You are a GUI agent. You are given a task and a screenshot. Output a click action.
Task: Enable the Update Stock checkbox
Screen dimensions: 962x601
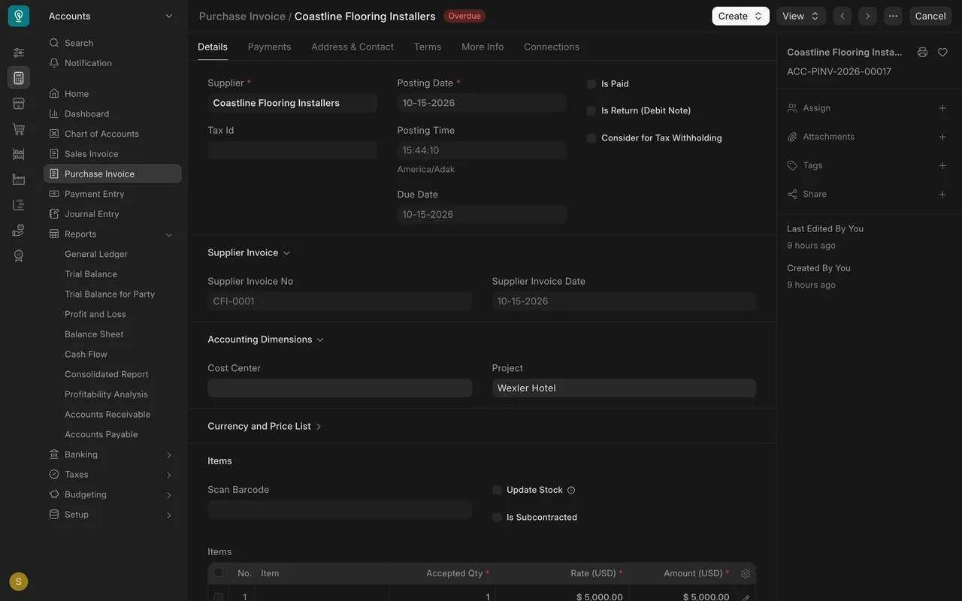pos(497,490)
